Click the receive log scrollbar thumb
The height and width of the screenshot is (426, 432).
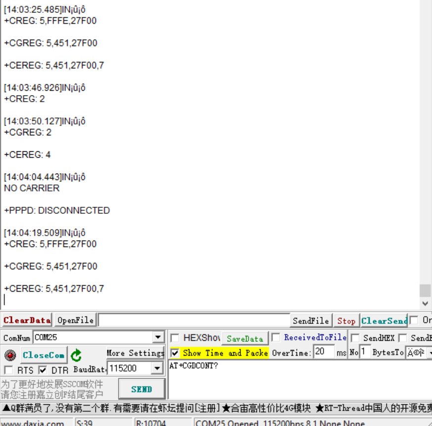click(x=425, y=291)
